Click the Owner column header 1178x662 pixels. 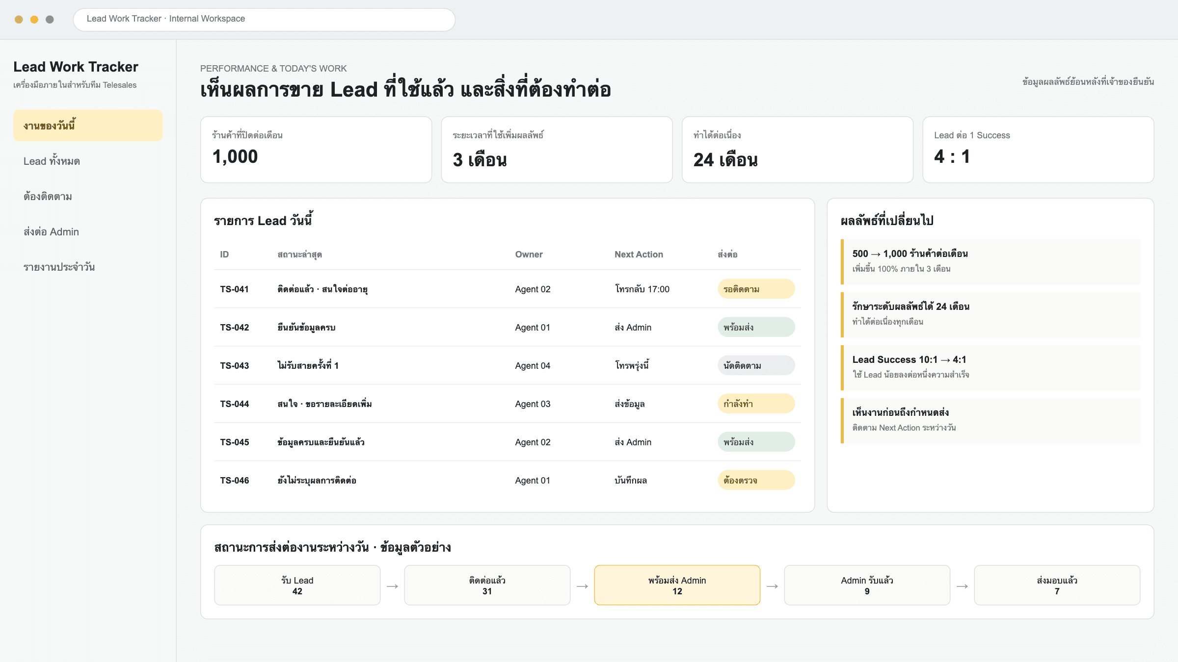529,255
